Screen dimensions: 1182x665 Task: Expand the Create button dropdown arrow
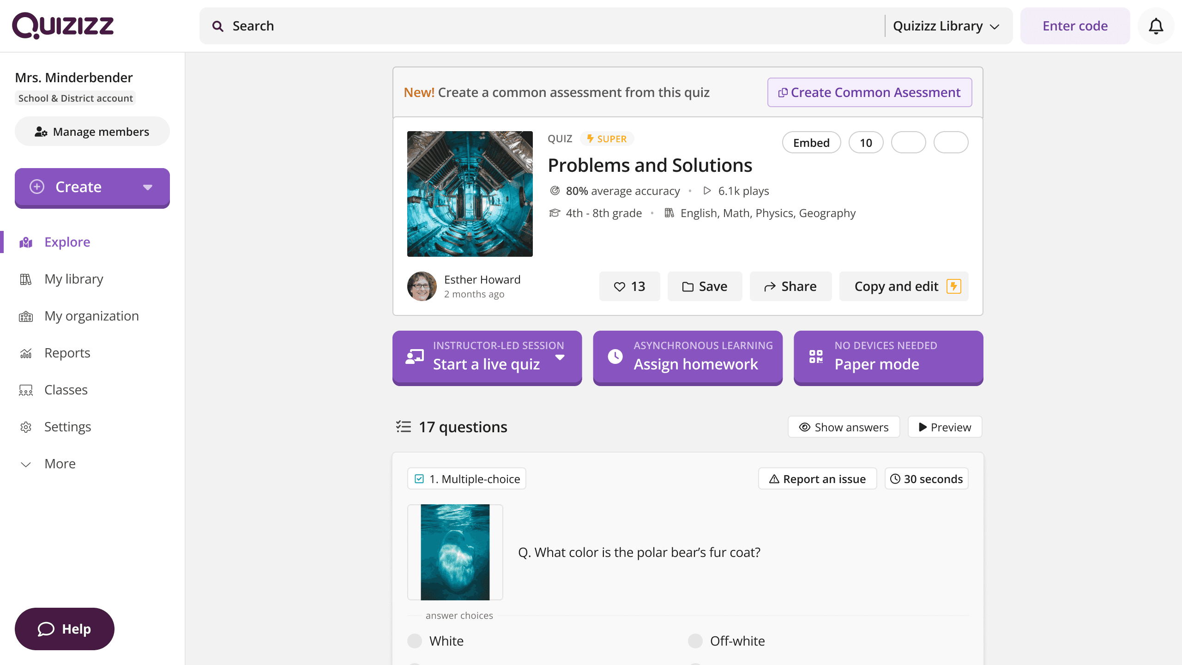tap(148, 187)
